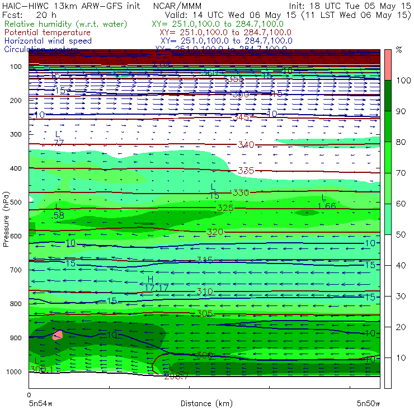
Task: Click the pink saturated humidity patch near 900 hPa
Action: pyautogui.click(x=58, y=335)
